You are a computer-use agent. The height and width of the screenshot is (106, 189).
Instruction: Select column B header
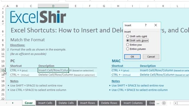pyautogui.click(x=17, y=6)
